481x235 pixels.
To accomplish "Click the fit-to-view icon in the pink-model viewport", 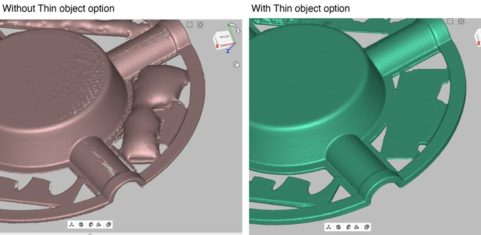I will click(x=201, y=25).
